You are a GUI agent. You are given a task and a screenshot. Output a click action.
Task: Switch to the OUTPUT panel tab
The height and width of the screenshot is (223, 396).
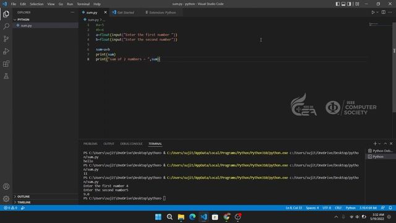coord(109,144)
